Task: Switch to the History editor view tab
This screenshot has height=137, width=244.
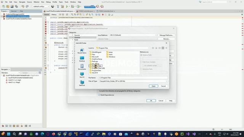Action: [54, 14]
